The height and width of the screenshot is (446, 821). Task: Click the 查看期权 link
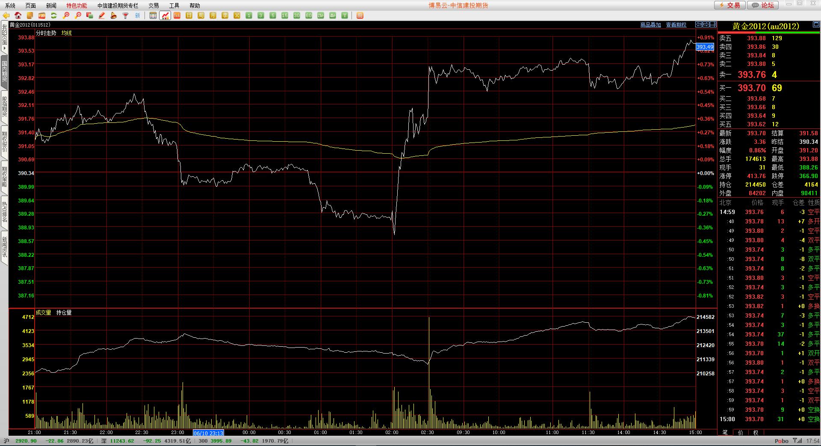(x=676, y=25)
